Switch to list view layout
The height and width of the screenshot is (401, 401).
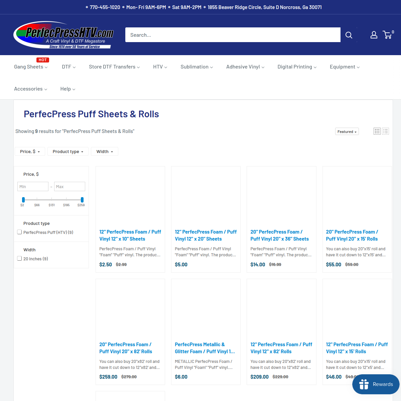click(x=385, y=131)
